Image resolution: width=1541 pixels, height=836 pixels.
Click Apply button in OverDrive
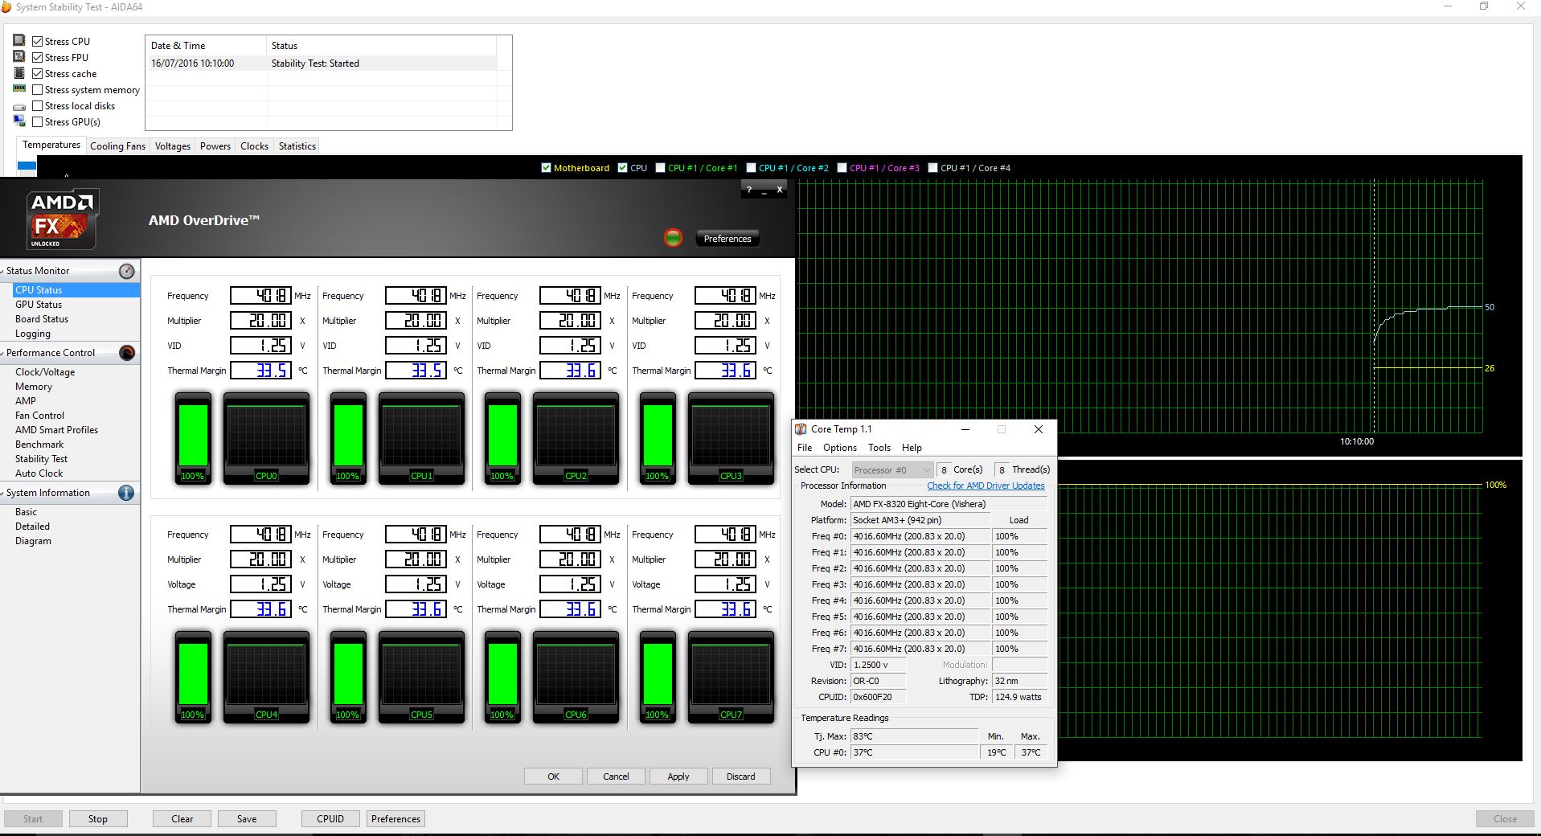point(678,777)
